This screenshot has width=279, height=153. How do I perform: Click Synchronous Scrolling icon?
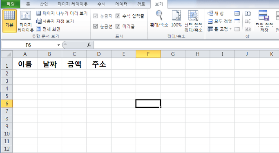pos(248,21)
